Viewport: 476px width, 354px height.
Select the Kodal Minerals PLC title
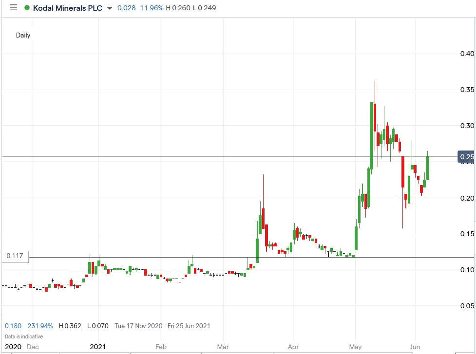(68, 8)
